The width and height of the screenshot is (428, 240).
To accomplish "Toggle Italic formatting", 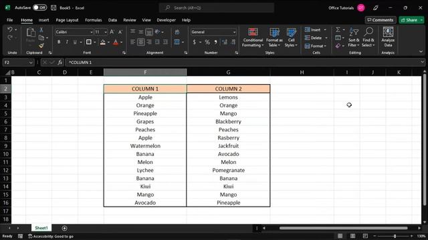I will 67,42.
